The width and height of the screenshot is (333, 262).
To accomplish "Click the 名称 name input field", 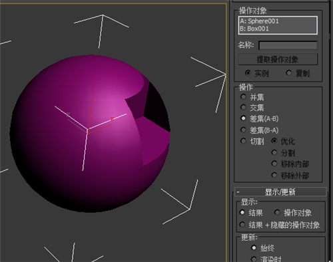I will click(288, 45).
